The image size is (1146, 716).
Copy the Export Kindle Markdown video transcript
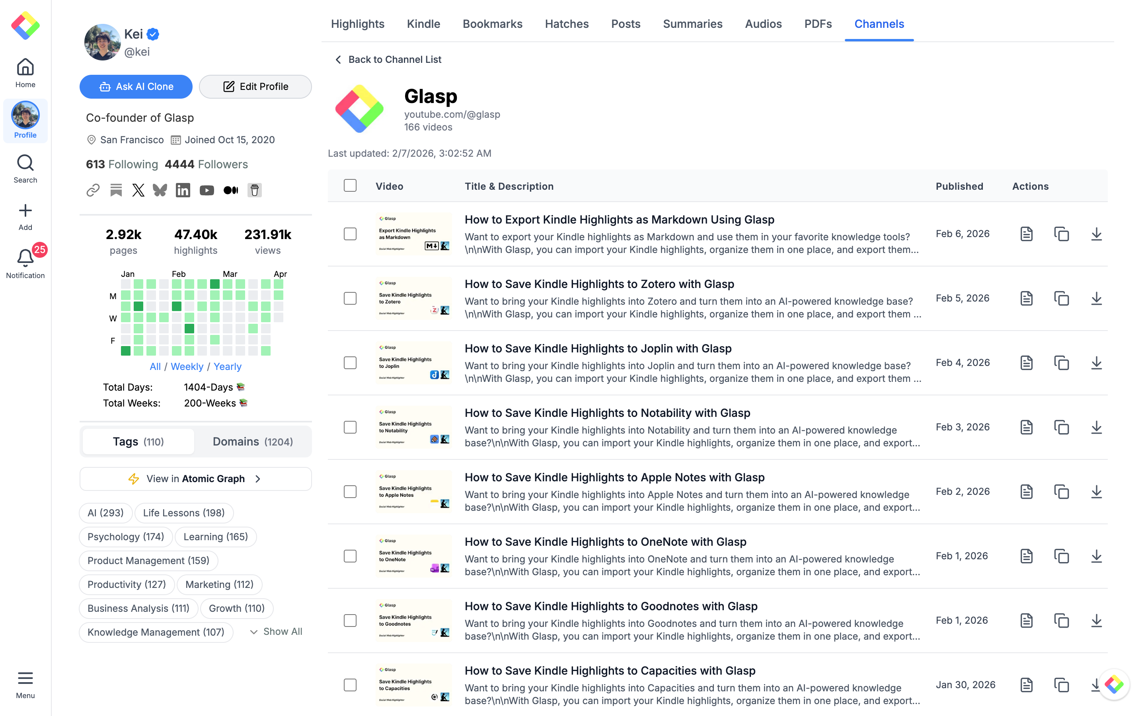(x=1061, y=234)
